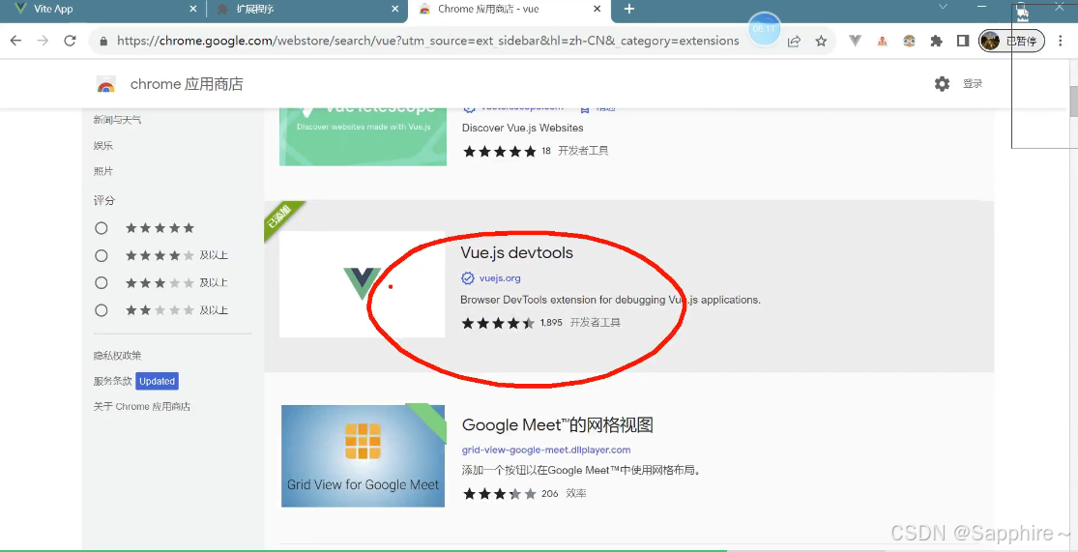The image size is (1078, 552).
Task: Click the orange extension icon in toolbar
Action: click(882, 42)
